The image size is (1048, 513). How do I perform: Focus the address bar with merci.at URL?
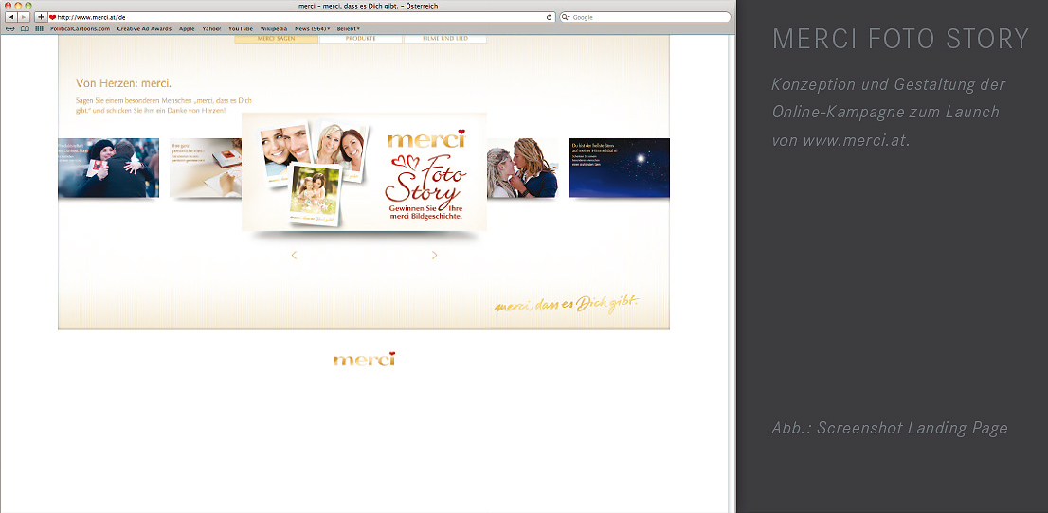point(301,17)
